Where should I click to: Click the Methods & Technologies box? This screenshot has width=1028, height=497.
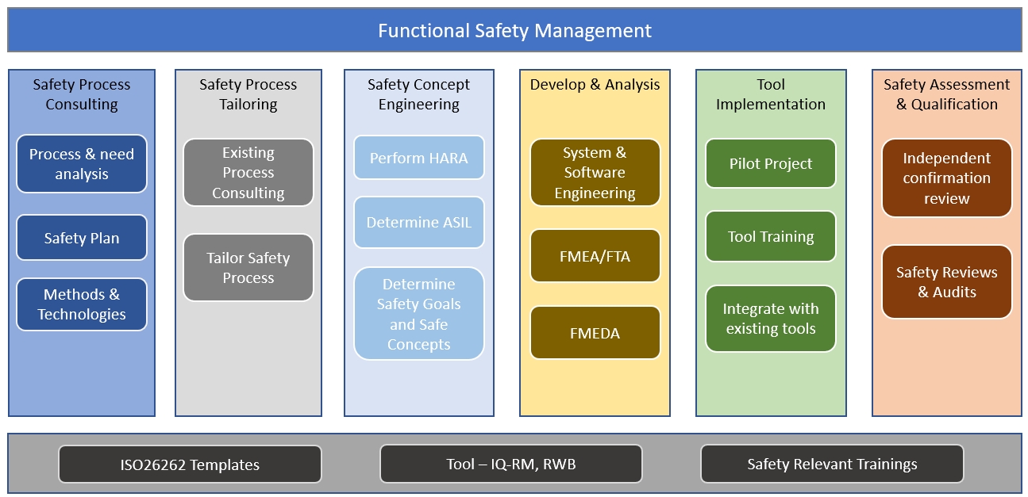(82, 304)
